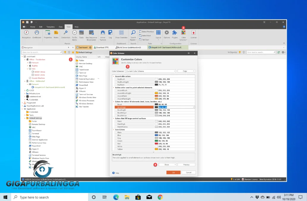Click Select Next tab button
This screenshot has height=201, width=307.
(145, 36)
